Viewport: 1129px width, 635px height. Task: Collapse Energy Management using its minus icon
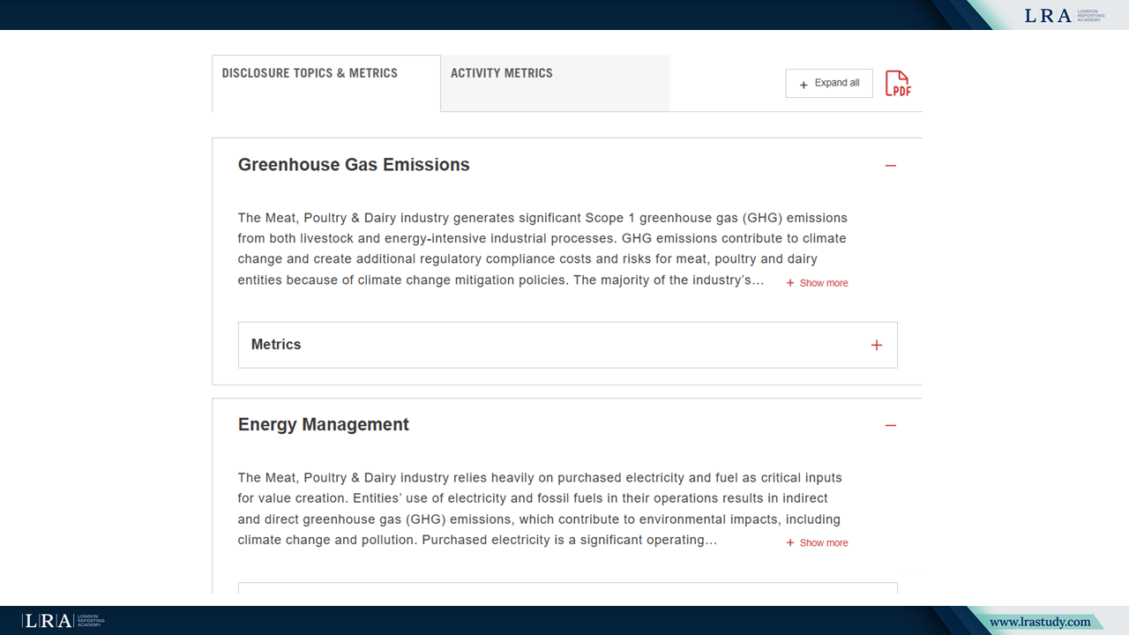890,426
